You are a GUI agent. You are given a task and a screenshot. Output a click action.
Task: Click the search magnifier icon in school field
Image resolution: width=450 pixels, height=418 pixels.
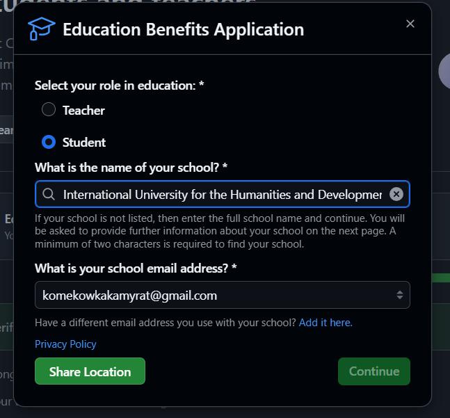click(49, 194)
